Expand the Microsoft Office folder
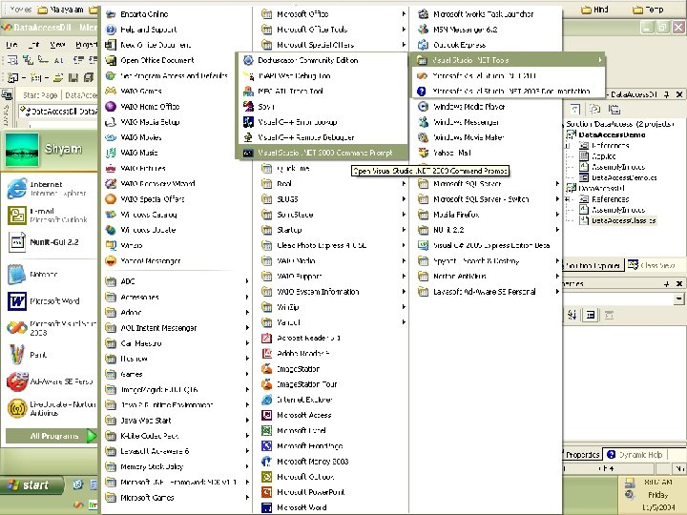687x515 pixels. click(x=333, y=14)
